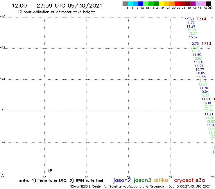Click the green value 13.25

[210, 118]
